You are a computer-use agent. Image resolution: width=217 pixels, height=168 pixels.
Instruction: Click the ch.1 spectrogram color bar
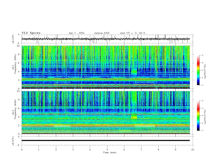coord(198,70)
